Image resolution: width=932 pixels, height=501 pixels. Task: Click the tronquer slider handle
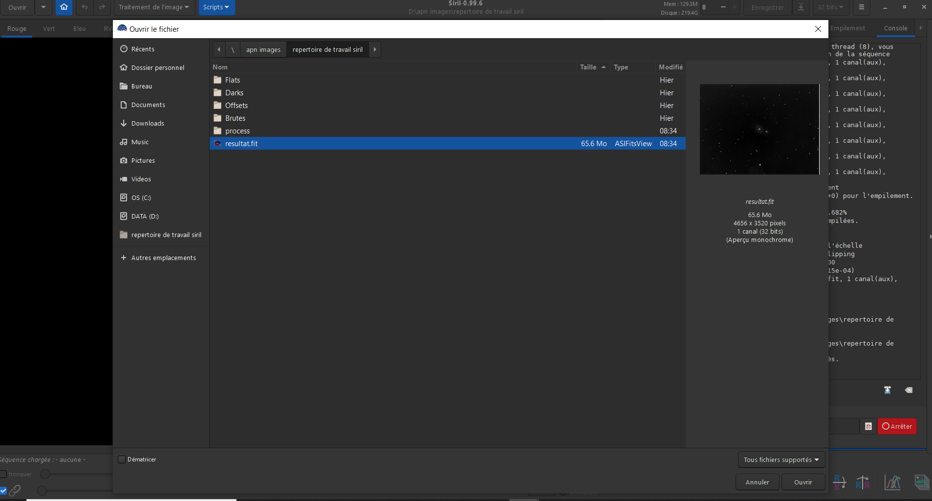(x=45, y=474)
